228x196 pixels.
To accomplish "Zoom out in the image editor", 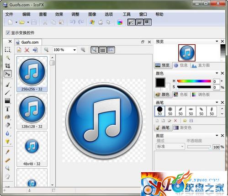I will (46, 50).
